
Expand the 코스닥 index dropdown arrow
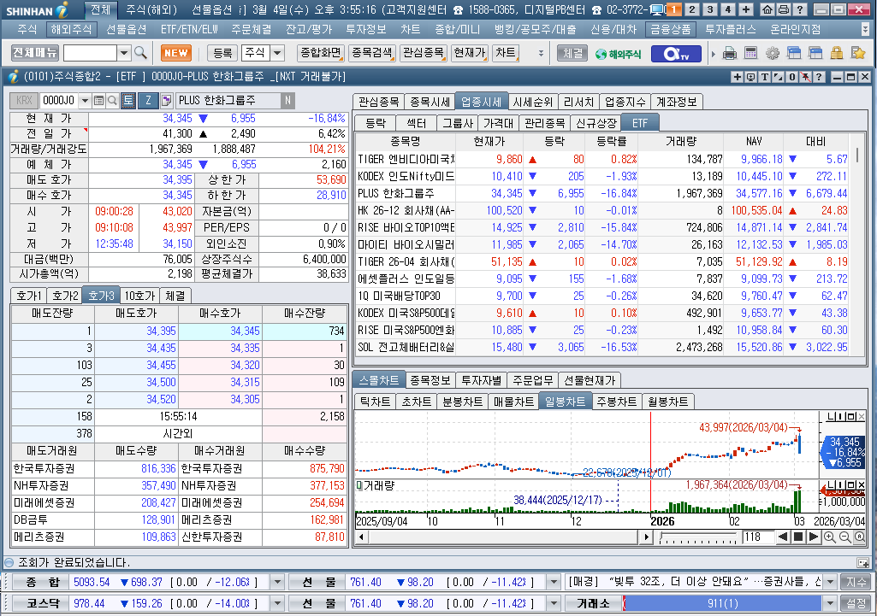point(277,604)
